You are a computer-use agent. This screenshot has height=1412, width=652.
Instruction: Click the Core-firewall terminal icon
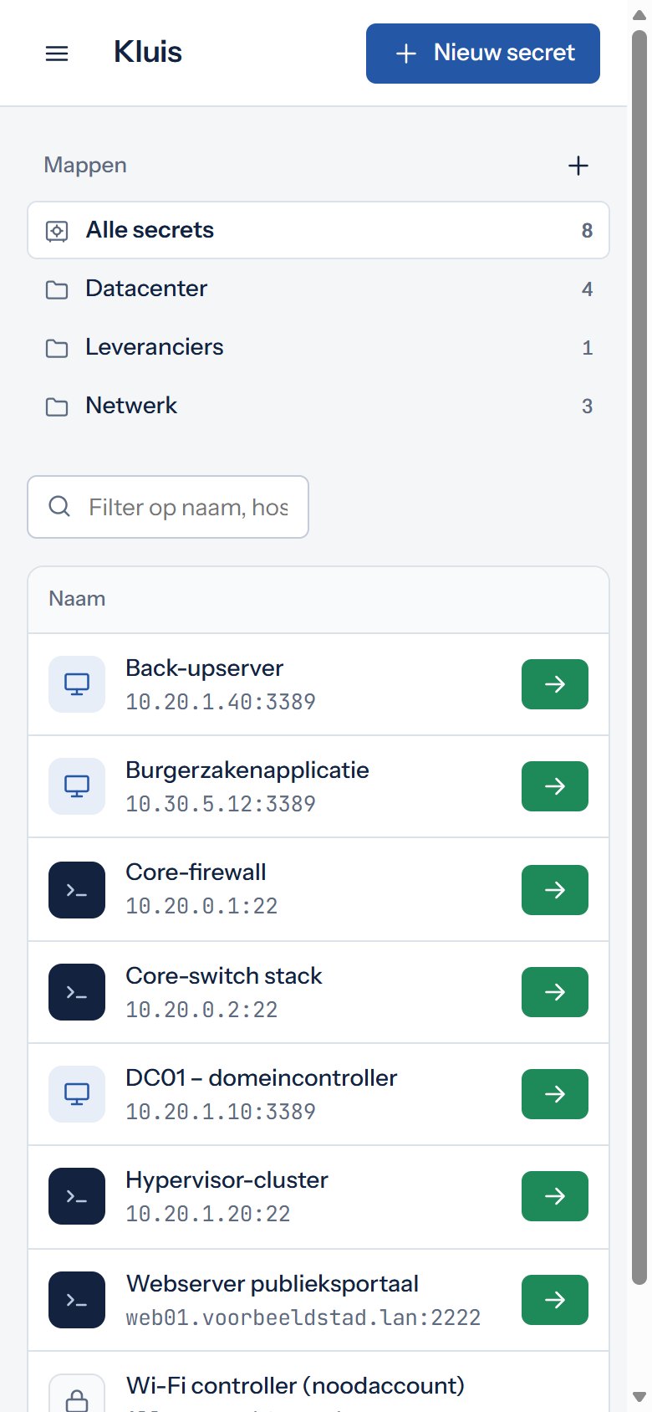pyautogui.click(x=77, y=890)
